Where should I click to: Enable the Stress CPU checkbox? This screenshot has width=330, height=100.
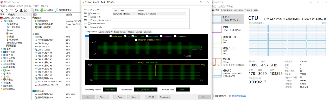coord(89,10)
